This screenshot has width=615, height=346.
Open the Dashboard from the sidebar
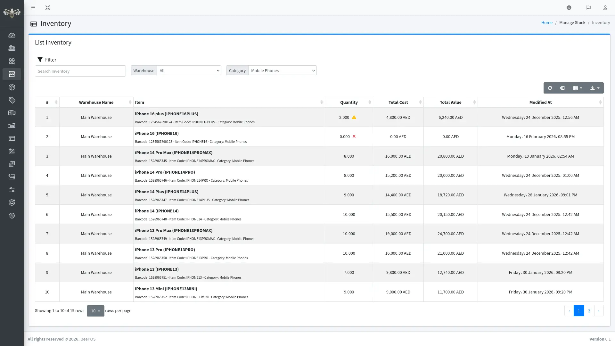click(12, 35)
